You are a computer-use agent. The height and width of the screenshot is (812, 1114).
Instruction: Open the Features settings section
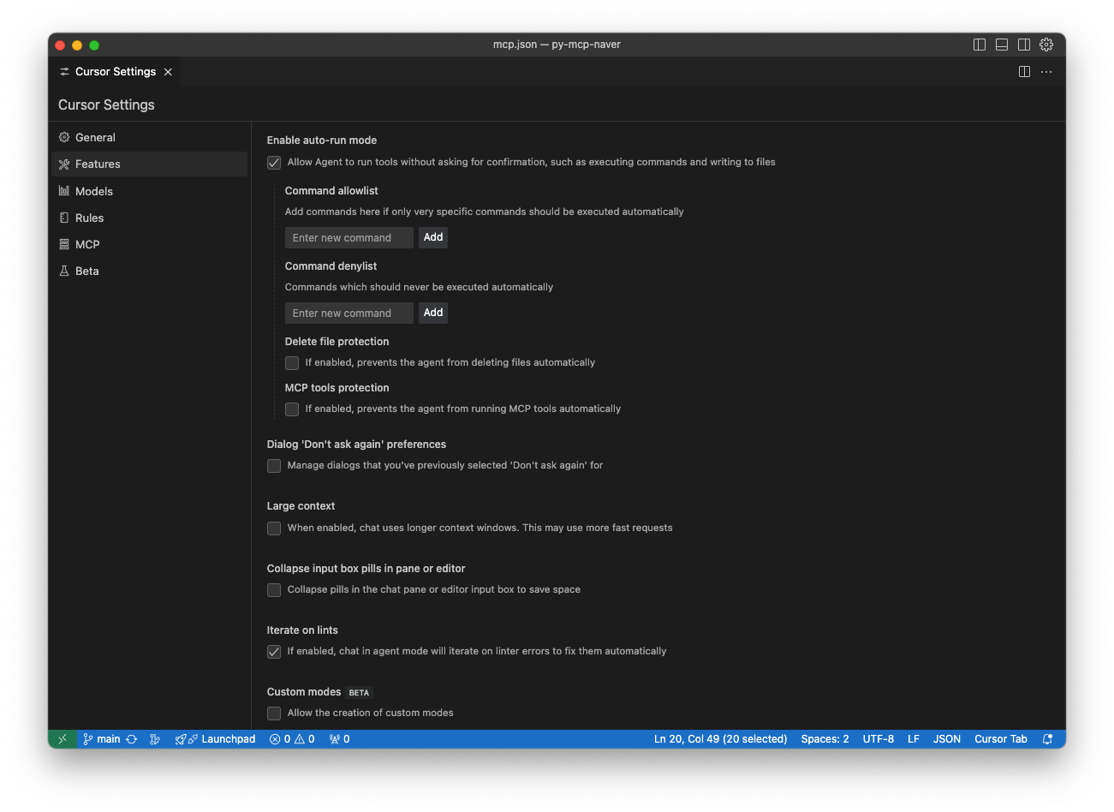click(x=149, y=164)
